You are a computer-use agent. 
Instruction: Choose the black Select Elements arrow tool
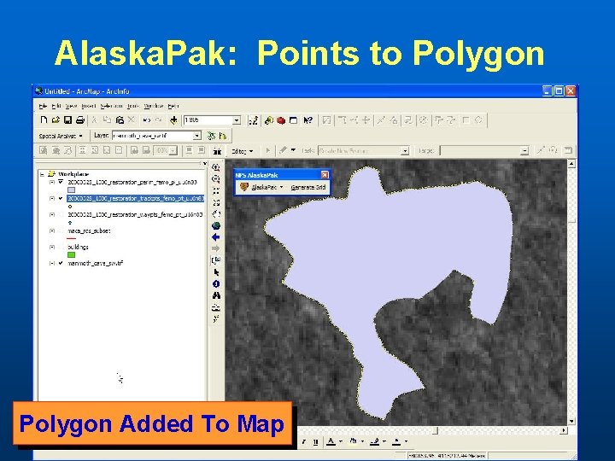216,272
